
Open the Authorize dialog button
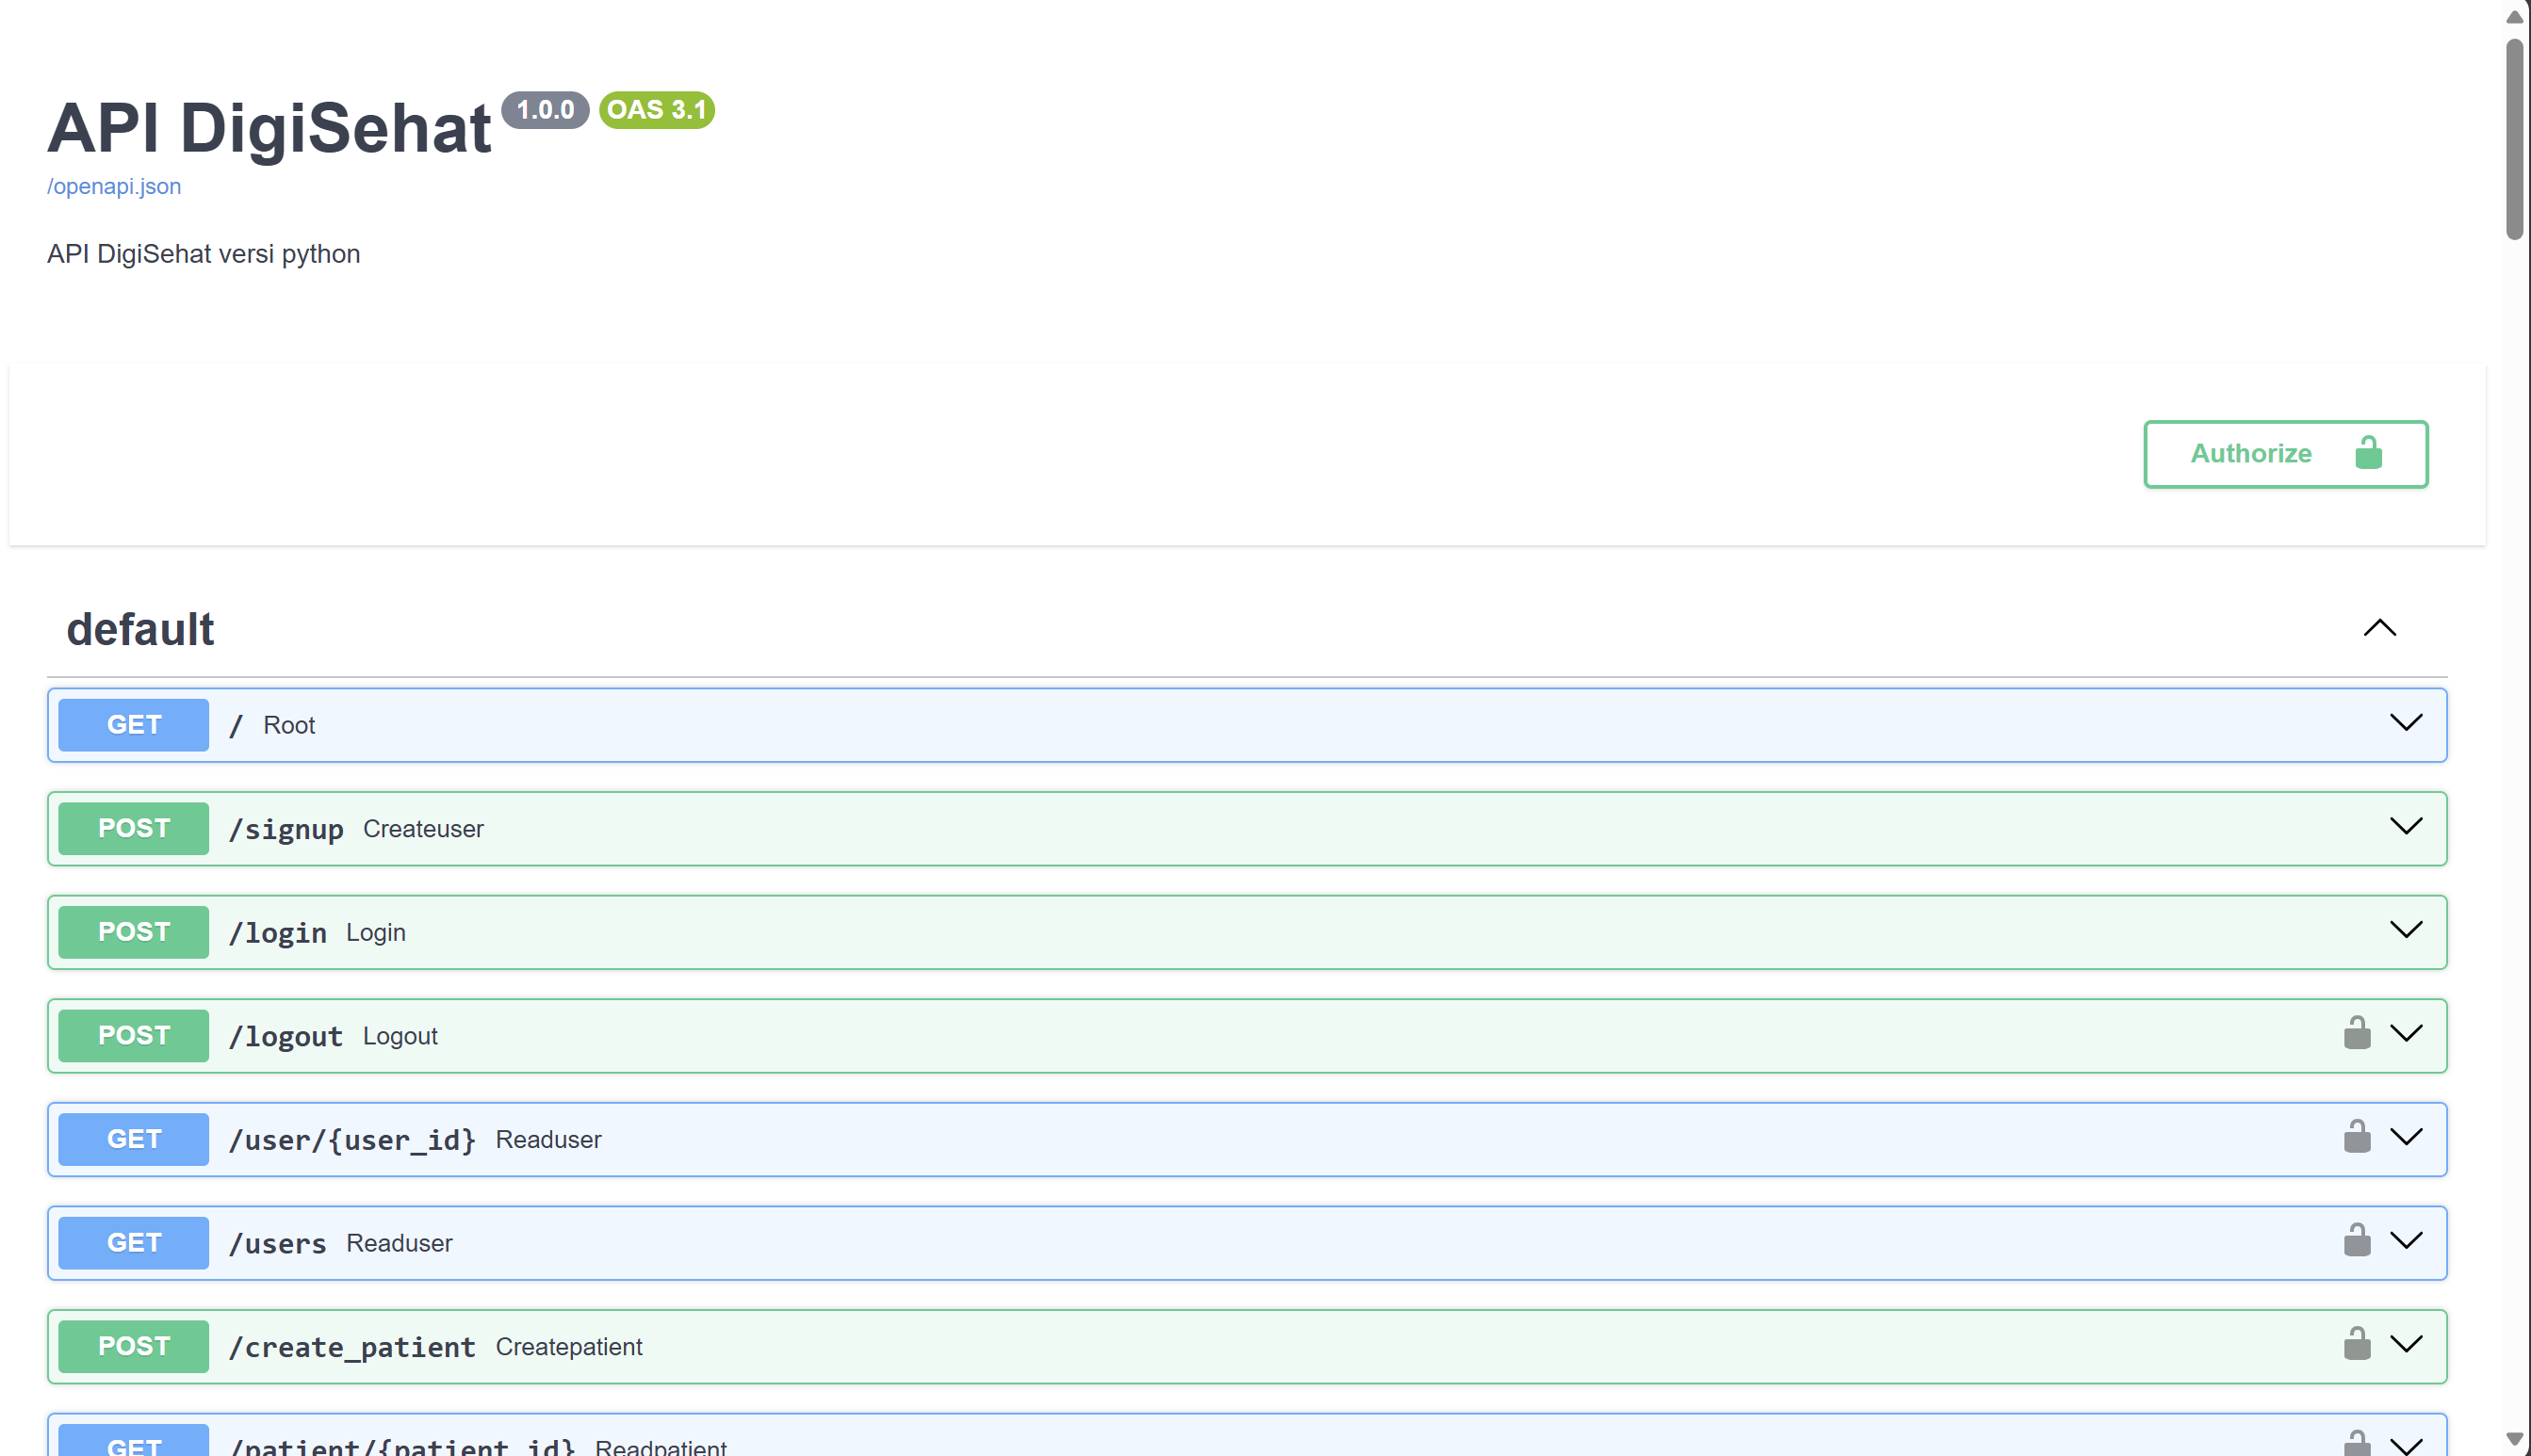pyautogui.click(x=2285, y=454)
